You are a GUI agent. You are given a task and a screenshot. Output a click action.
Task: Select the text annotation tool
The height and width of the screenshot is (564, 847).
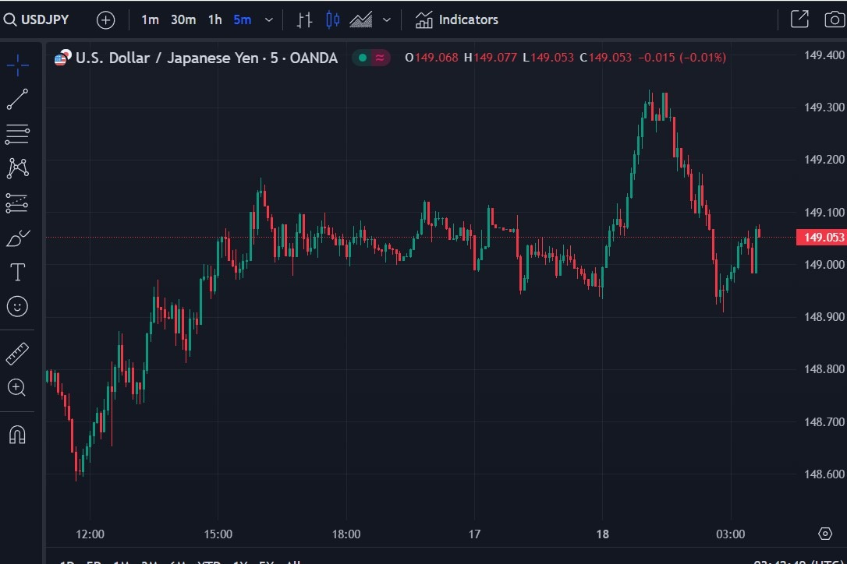17,272
